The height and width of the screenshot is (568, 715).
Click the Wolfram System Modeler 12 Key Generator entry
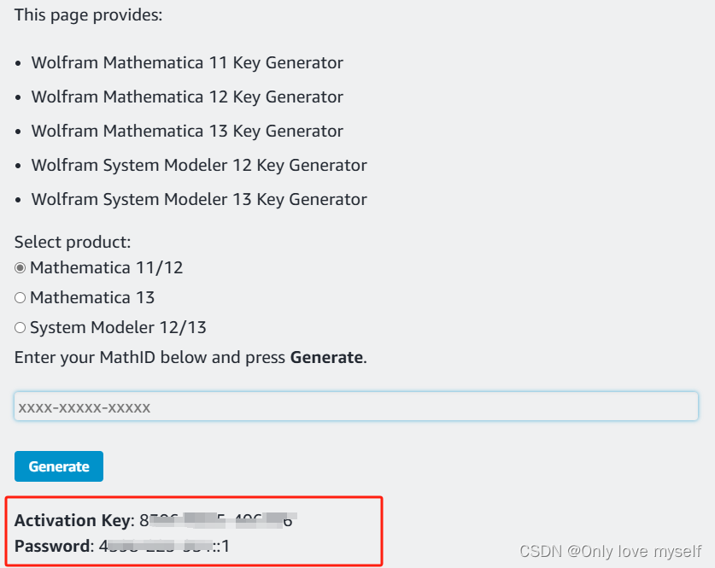coord(199,165)
